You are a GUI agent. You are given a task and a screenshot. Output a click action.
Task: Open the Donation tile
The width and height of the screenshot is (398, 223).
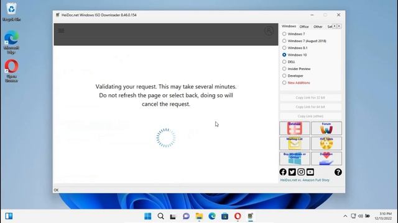point(326,159)
